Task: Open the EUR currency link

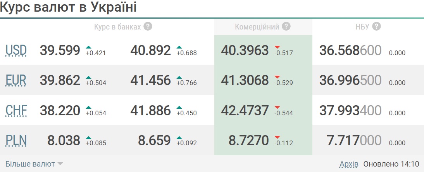Action: (16, 80)
